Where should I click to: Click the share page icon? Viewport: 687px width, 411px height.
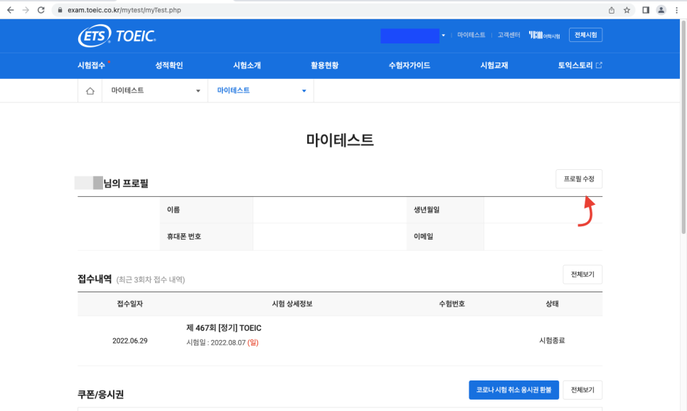612,10
